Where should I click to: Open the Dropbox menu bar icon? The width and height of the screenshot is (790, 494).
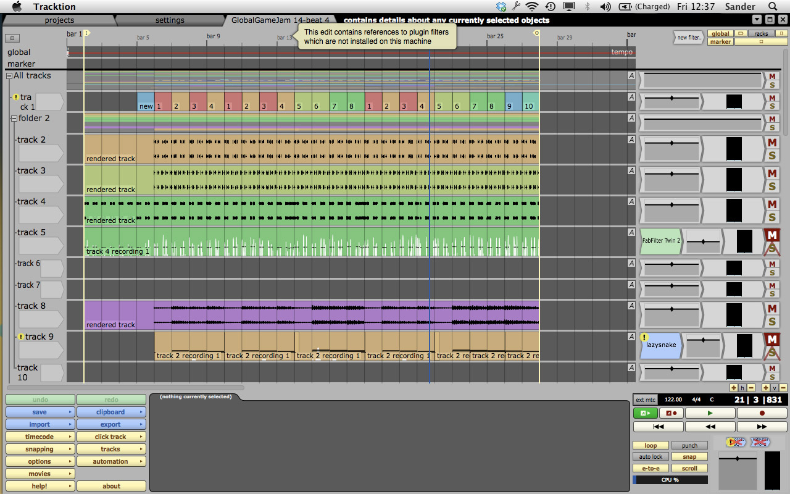pyautogui.click(x=501, y=7)
